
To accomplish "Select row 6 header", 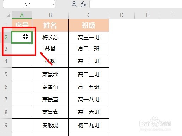I will (x=6, y=87).
